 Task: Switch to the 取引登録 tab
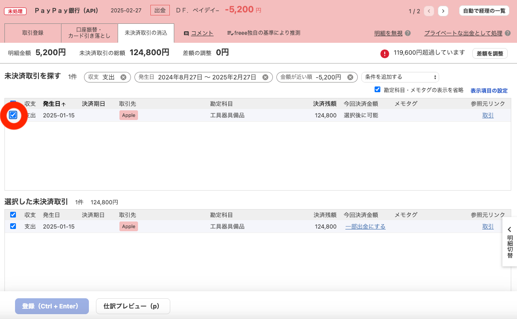pyautogui.click(x=32, y=33)
